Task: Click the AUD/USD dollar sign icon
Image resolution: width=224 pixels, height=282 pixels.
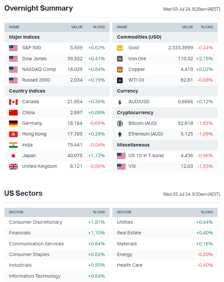Action: pyautogui.click(x=120, y=102)
